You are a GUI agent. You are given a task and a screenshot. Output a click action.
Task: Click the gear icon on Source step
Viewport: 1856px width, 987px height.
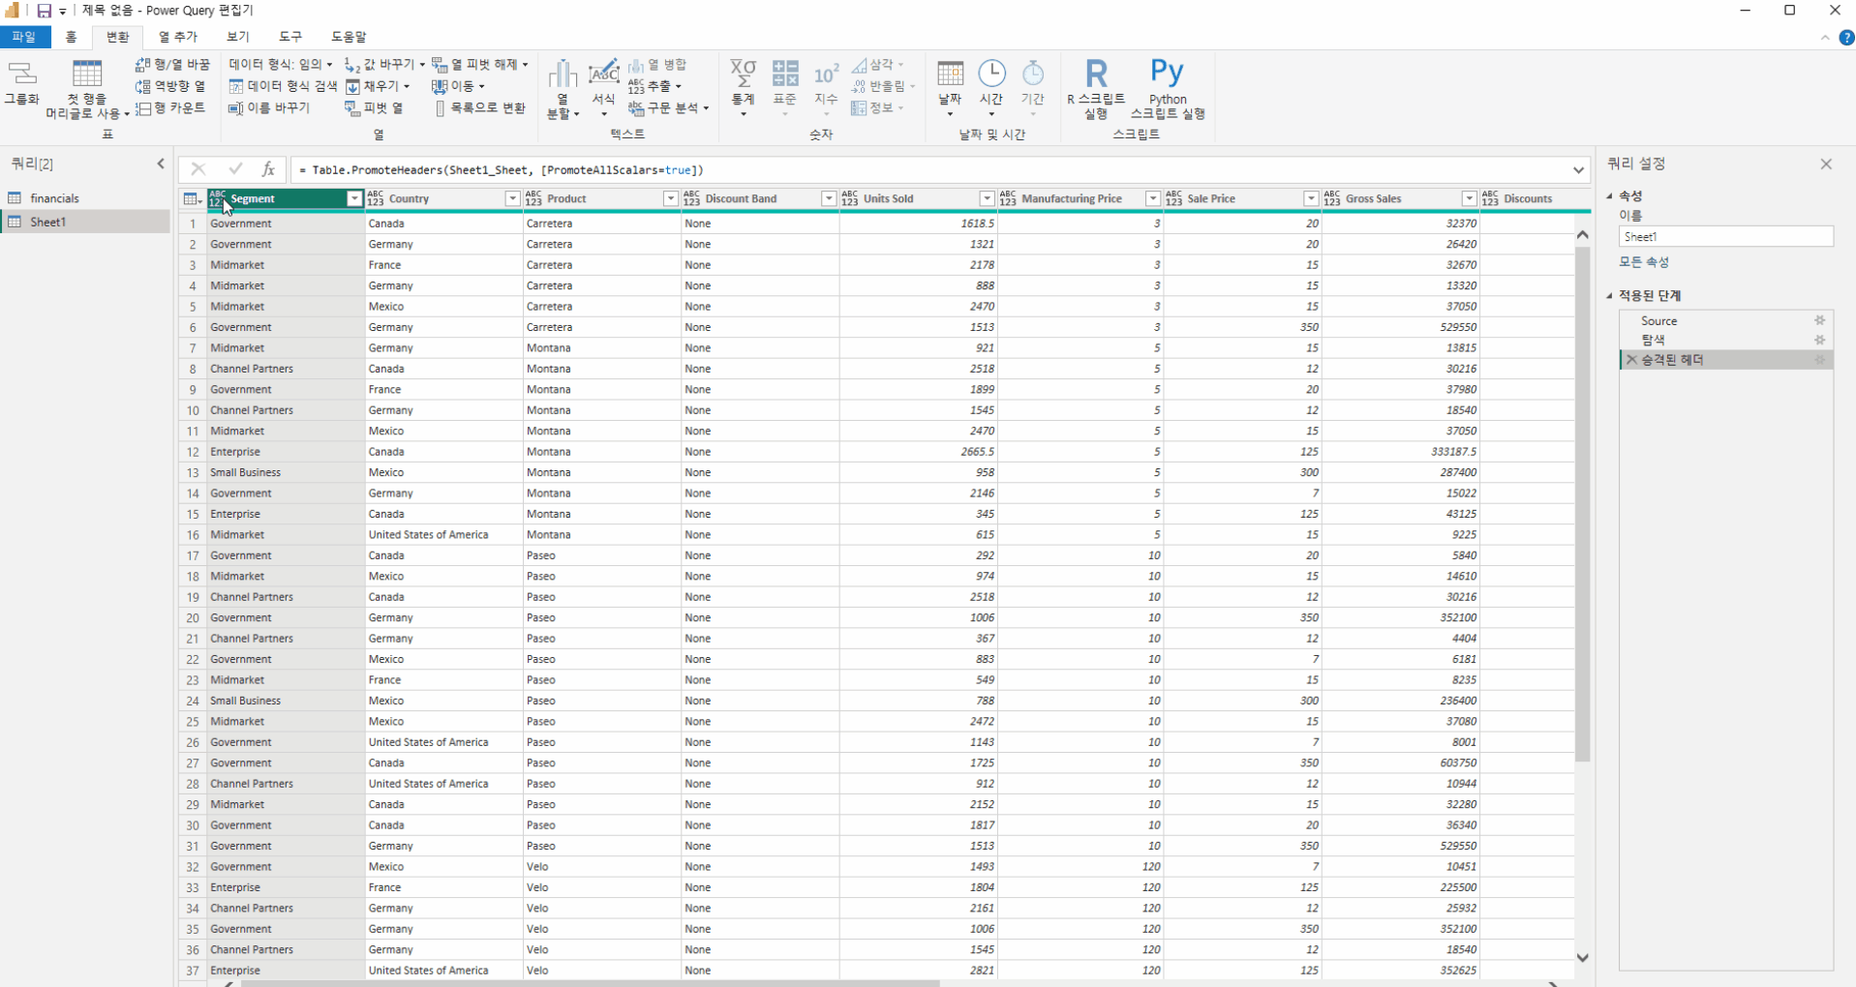coord(1819,320)
